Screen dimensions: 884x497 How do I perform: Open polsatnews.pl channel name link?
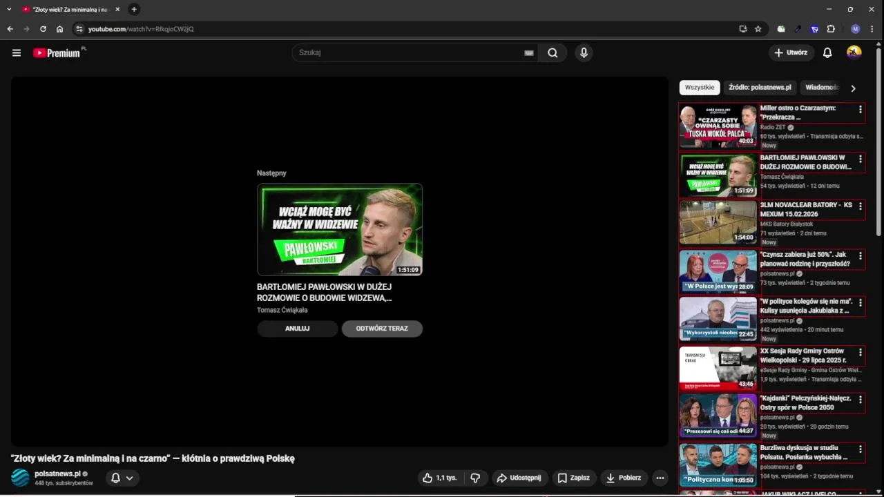[57, 474]
